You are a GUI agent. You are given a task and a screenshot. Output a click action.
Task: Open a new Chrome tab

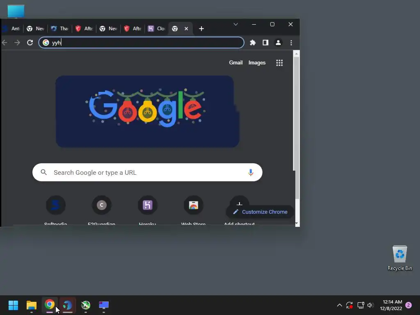201,29
